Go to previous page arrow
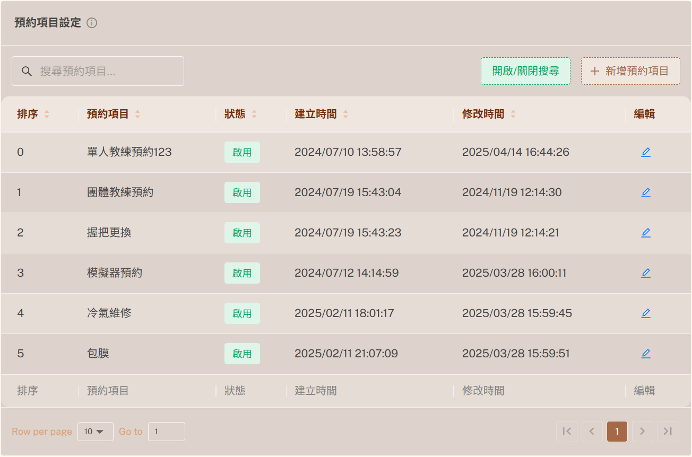Image resolution: width=692 pixels, height=457 pixels. coord(592,432)
